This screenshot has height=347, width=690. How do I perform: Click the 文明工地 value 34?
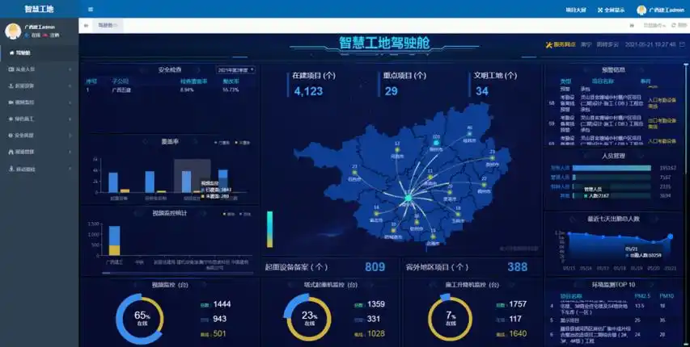coord(482,91)
